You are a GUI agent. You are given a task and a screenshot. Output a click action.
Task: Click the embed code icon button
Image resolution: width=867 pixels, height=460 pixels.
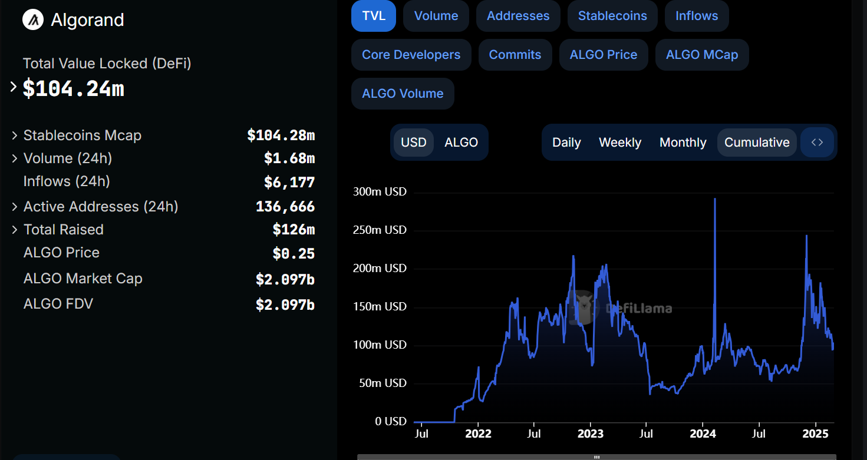pos(817,143)
